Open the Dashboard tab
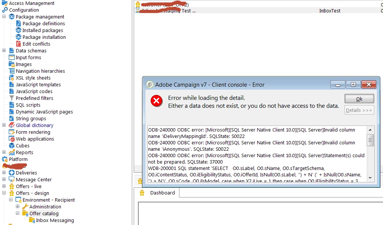 click(x=157, y=193)
